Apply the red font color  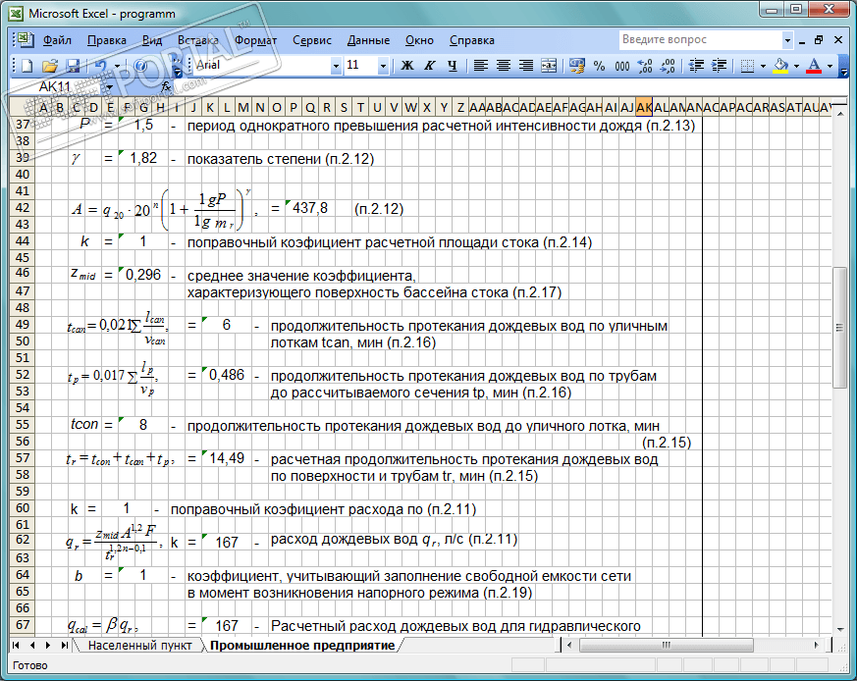coord(814,66)
